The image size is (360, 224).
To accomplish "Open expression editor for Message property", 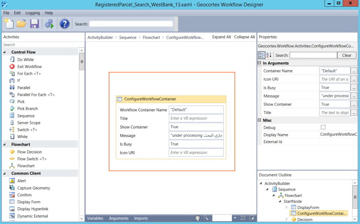I will click(x=354, y=96).
